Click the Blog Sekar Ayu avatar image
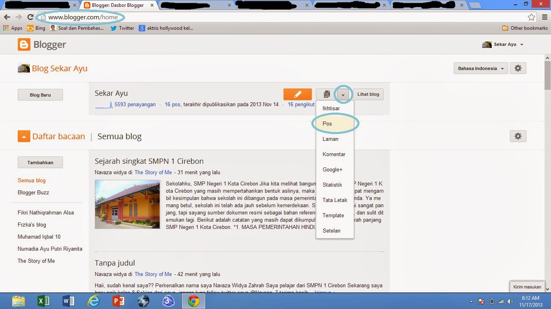 pyautogui.click(x=24, y=68)
